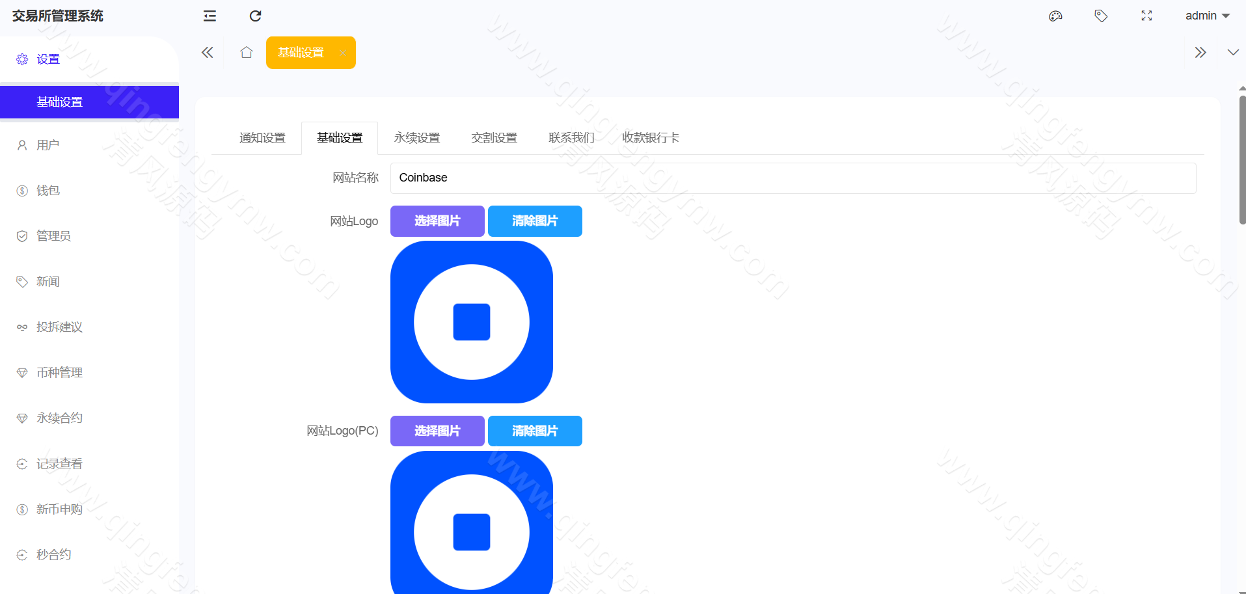
Task: Click 选择图片 for the website Logo
Action: [x=437, y=221]
